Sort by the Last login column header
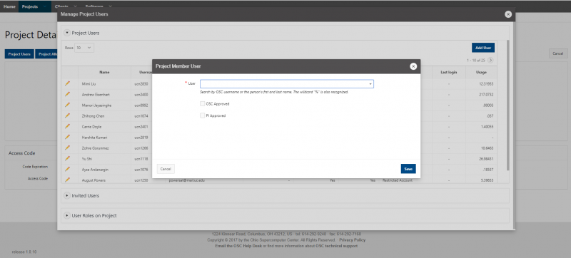 (x=449, y=72)
